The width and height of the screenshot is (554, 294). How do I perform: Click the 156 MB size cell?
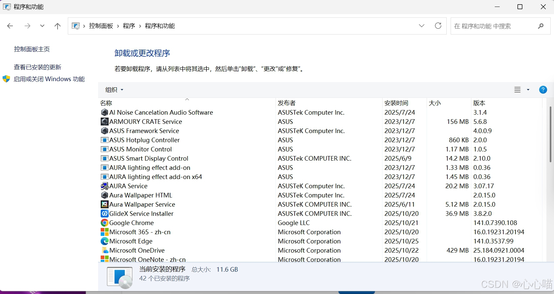pyautogui.click(x=458, y=122)
